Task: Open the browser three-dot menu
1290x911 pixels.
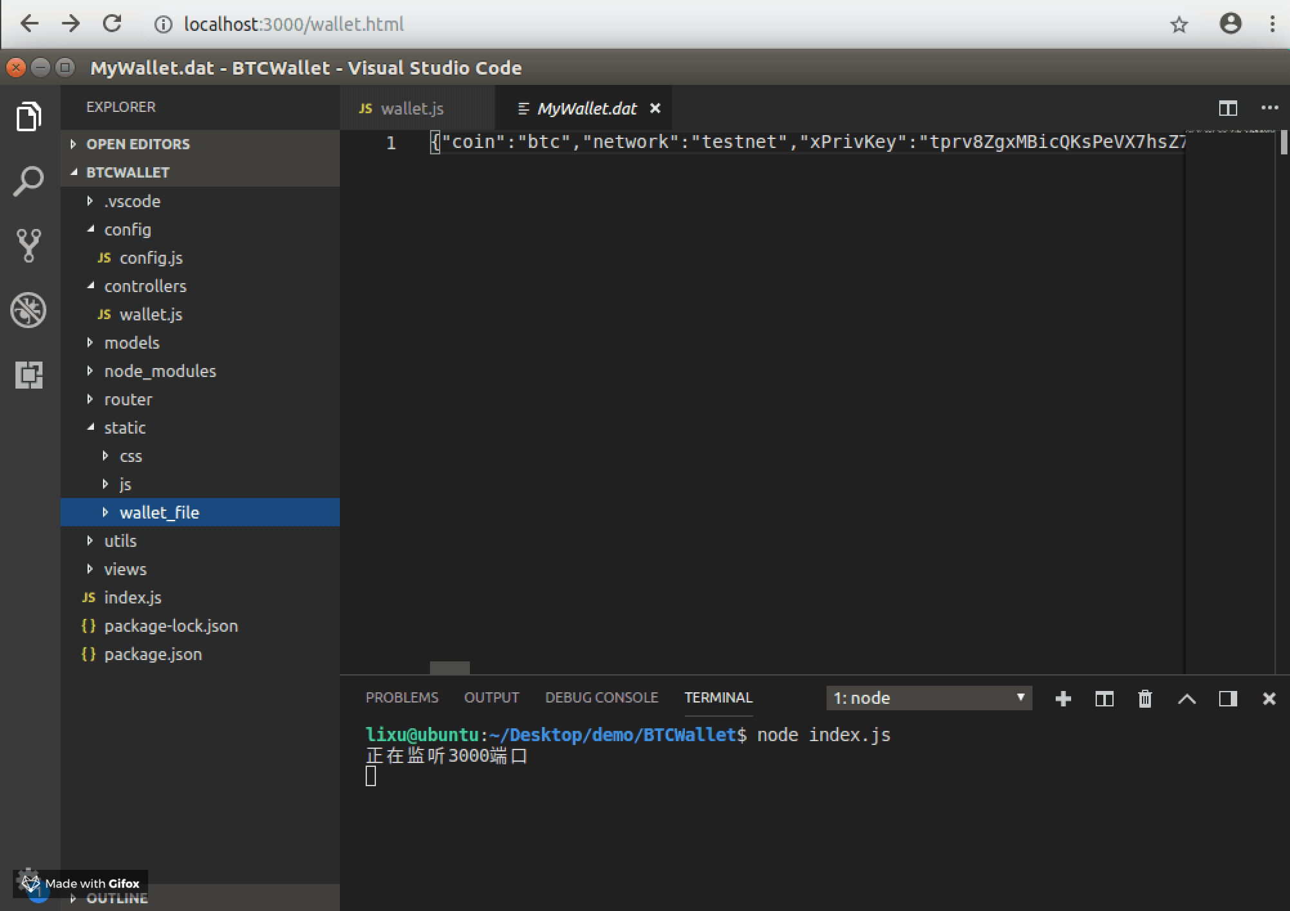Action: [x=1273, y=24]
